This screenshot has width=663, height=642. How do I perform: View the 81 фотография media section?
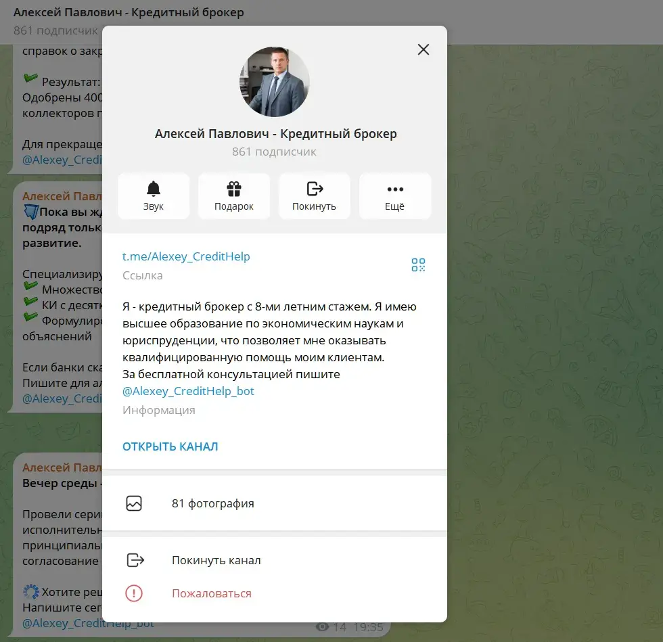(x=275, y=503)
